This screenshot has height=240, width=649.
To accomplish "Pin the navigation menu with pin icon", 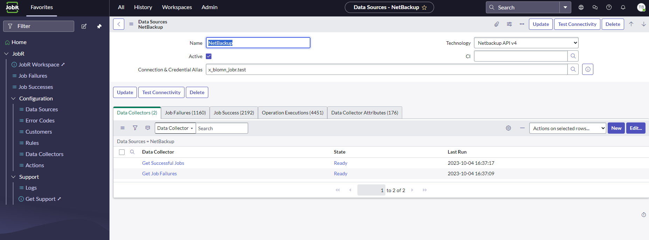I will pos(99,26).
